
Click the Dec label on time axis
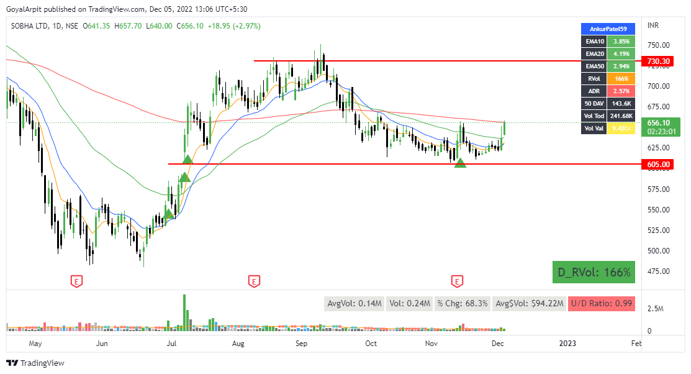[497, 344]
